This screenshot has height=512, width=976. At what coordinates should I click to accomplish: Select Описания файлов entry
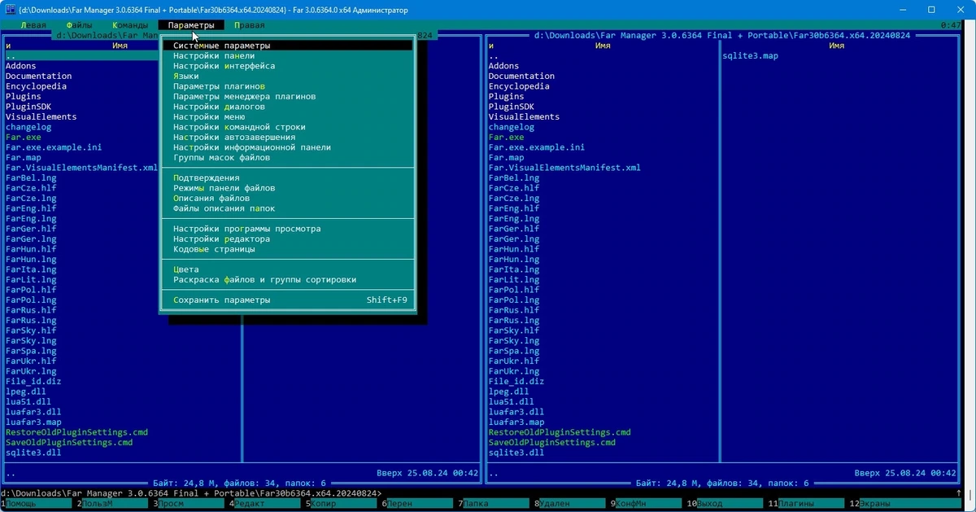click(x=289, y=199)
